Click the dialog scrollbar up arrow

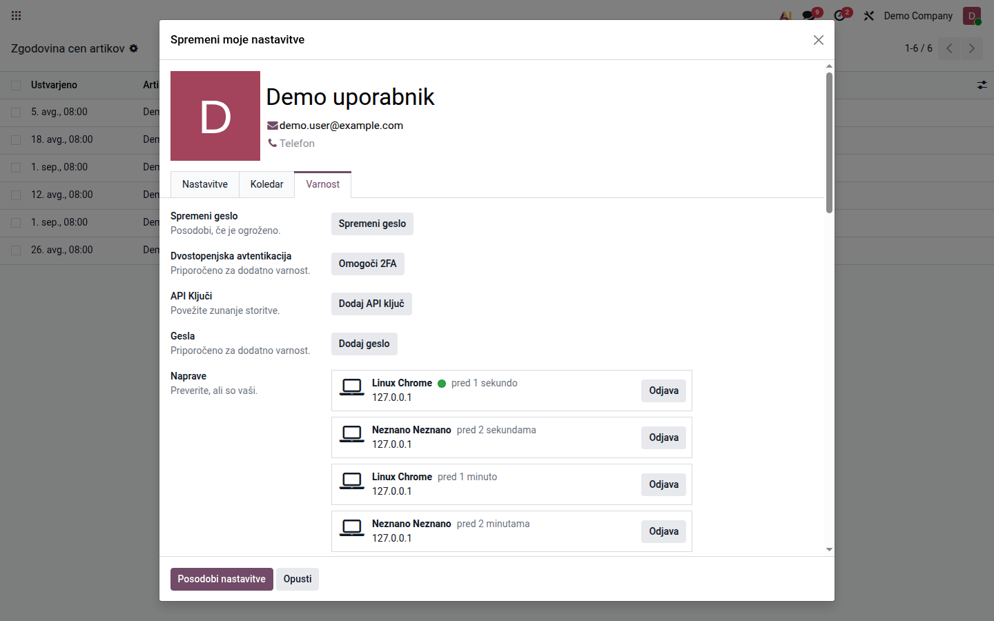tap(829, 66)
